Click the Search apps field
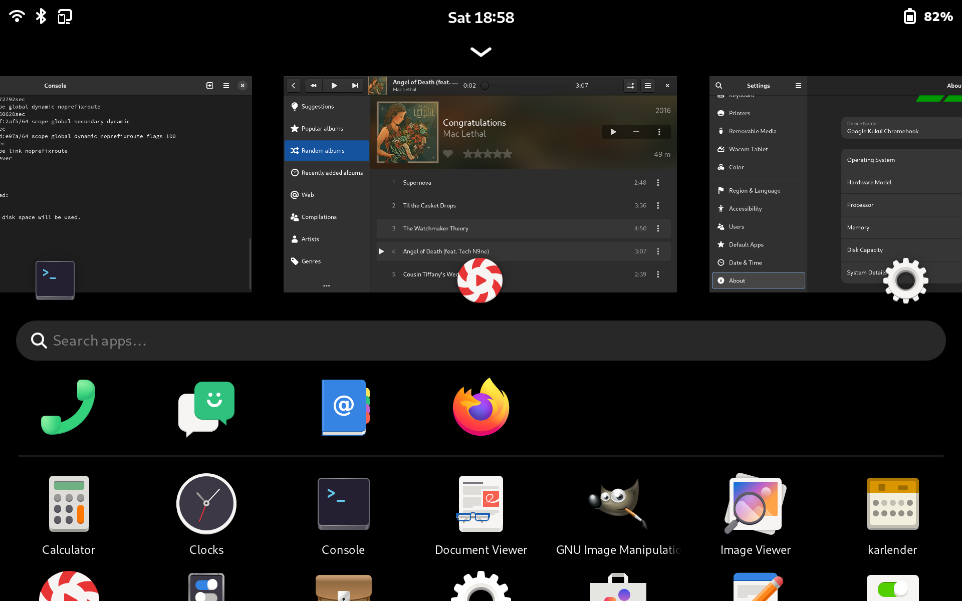 [480, 341]
